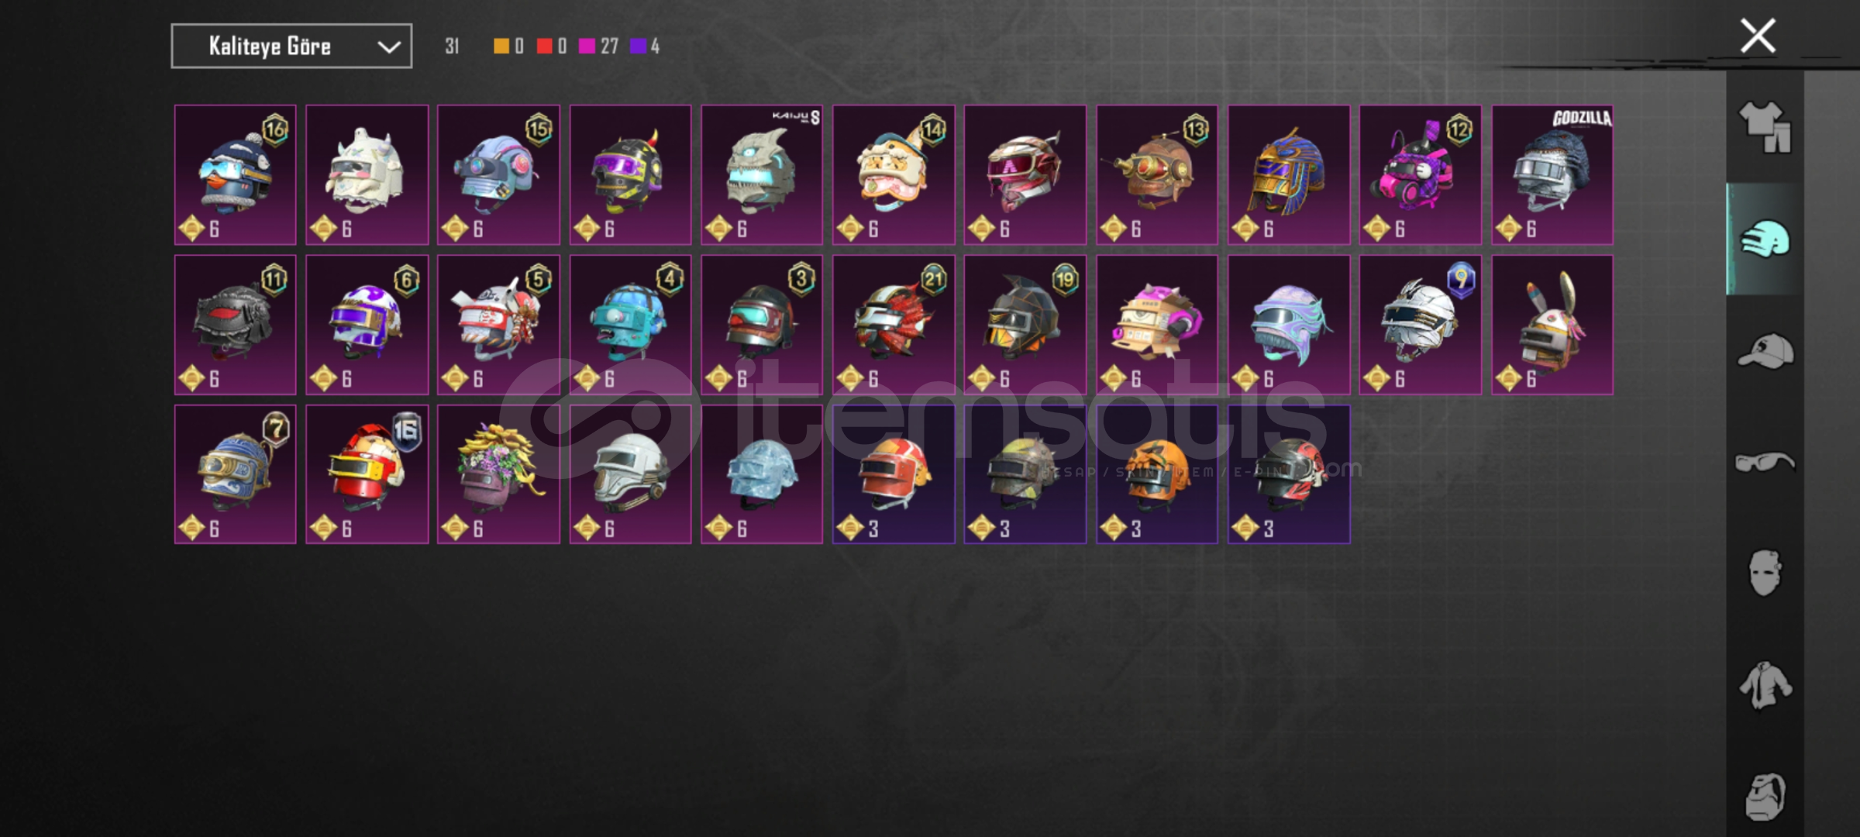
Task: Select the Kaiju S helmet skin
Action: click(762, 174)
